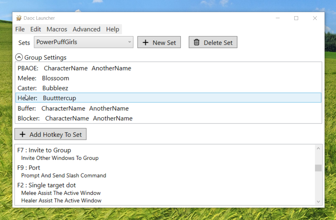Open the Advanced menu

coord(86,29)
